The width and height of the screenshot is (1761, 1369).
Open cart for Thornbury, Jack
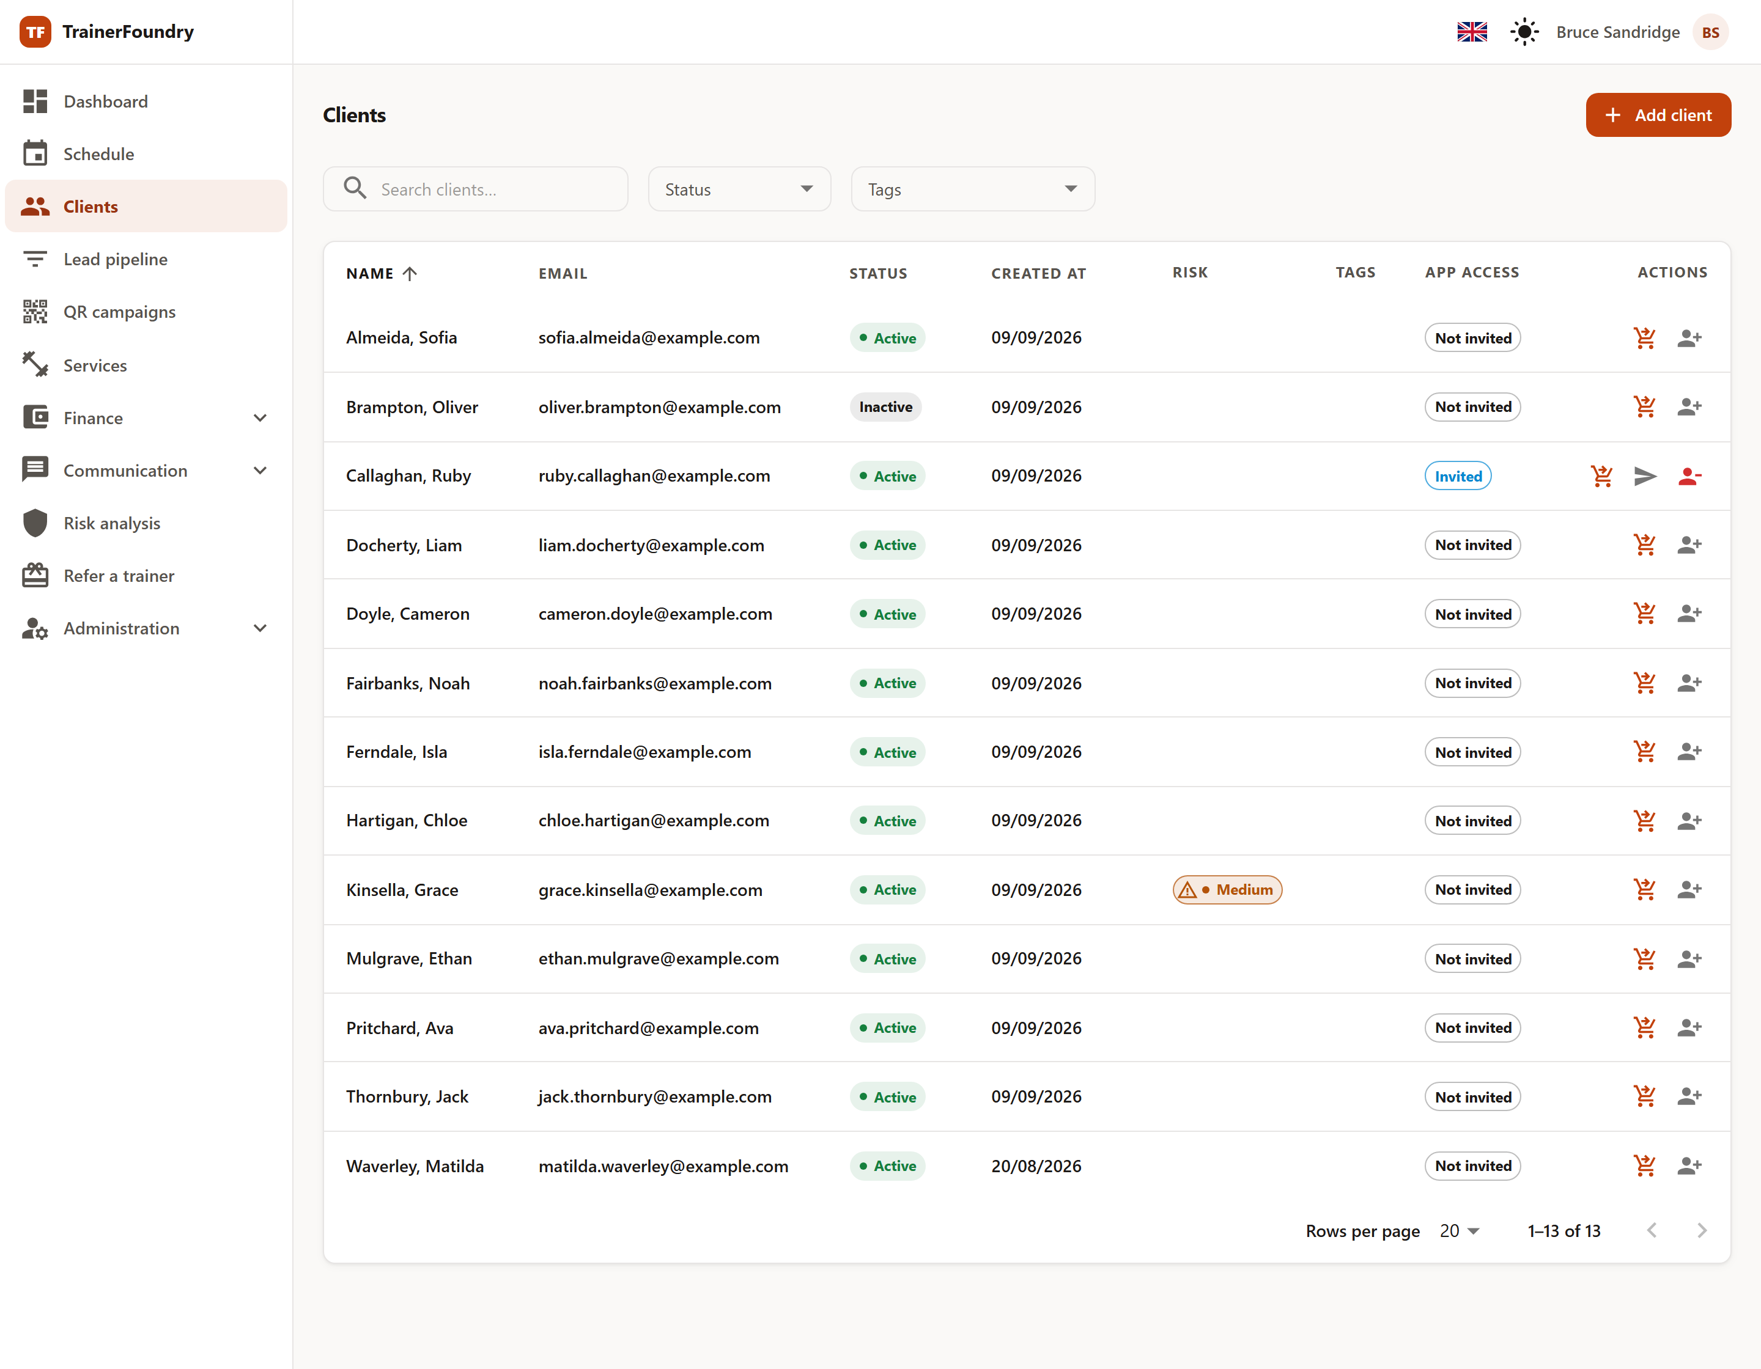1644,1096
